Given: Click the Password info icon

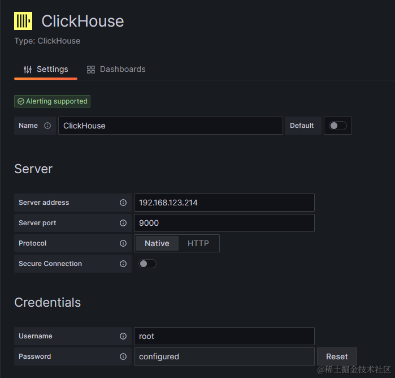Looking at the screenshot, I should click(x=123, y=356).
